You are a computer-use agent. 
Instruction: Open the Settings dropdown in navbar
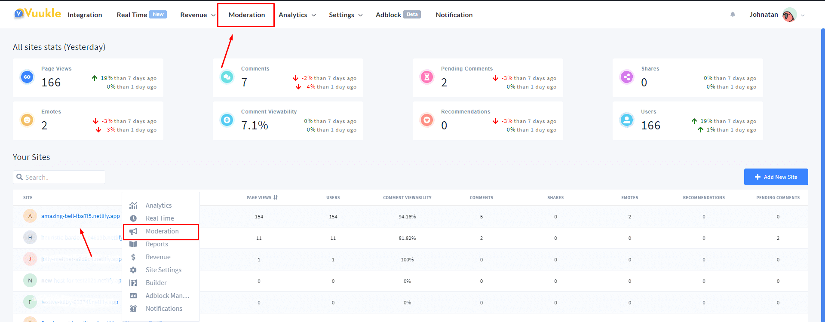pos(346,15)
